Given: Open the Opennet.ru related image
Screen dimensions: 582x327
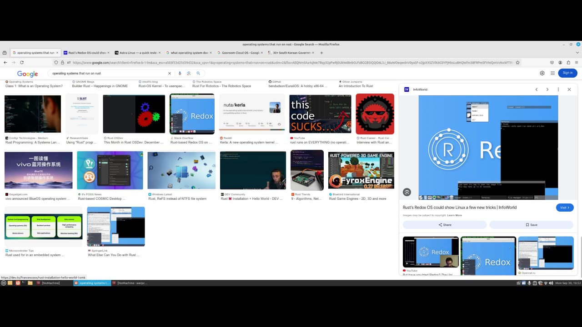Looking at the screenshot, I should [x=546, y=253].
